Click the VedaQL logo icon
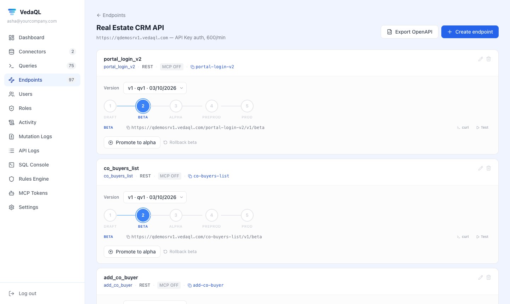Viewport: 510px width, 304px height. (12, 12)
